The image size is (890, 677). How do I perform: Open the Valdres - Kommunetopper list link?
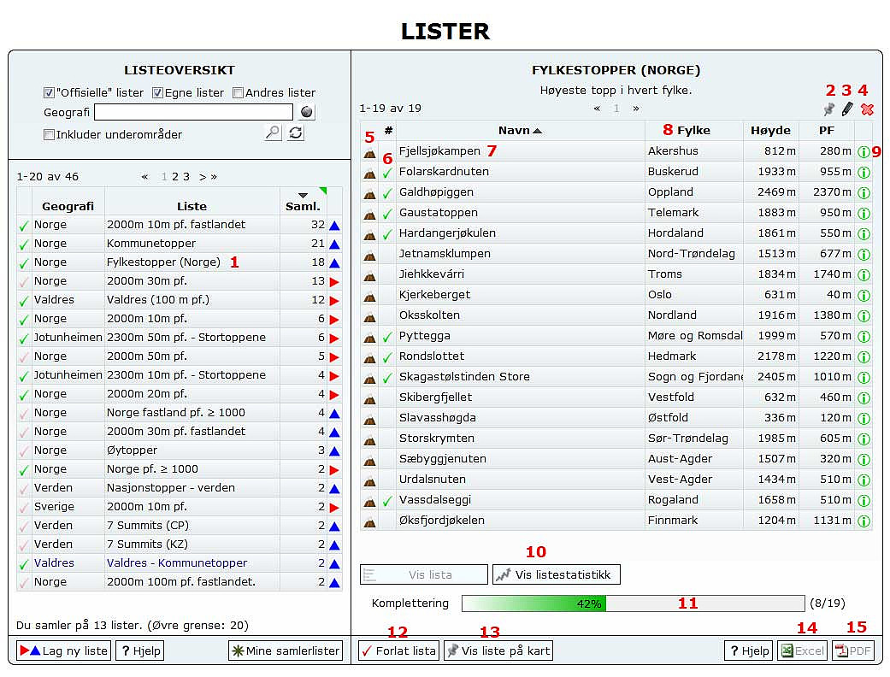(x=177, y=563)
